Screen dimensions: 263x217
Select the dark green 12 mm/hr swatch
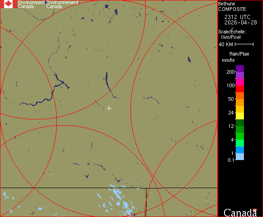coord(240,123)
